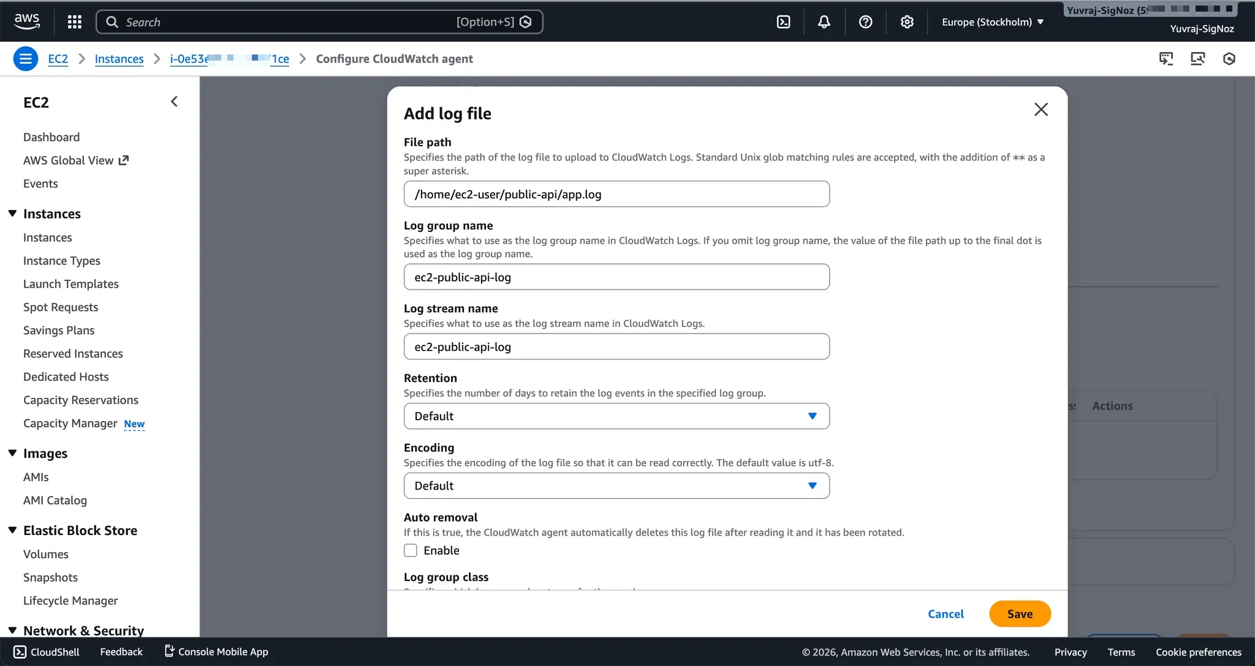Open Volumes in the sidebar
Screen dimensions: 1255x666
46,554
